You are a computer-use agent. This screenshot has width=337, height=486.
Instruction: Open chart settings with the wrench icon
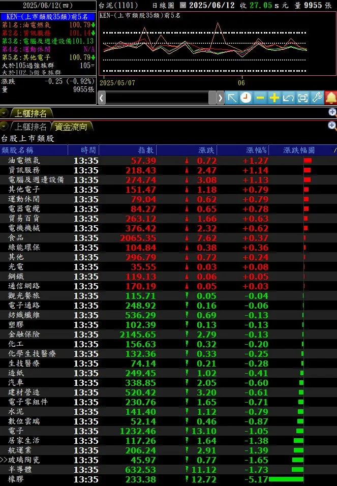[x=317, y=98]
